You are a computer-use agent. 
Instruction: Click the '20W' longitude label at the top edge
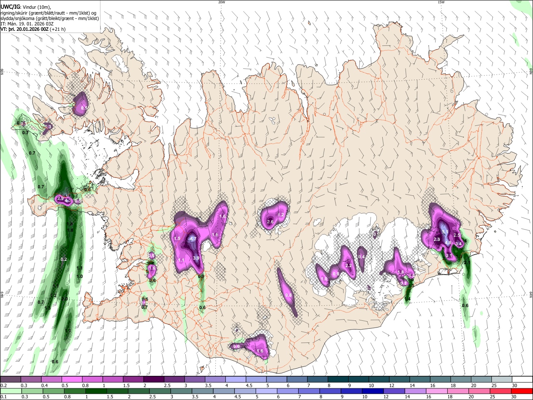222,2
